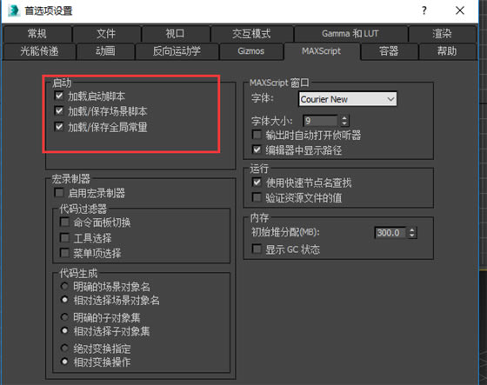Open the 动画 tab

[x=105, y=51]
